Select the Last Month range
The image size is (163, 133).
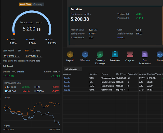coord(9,51)
